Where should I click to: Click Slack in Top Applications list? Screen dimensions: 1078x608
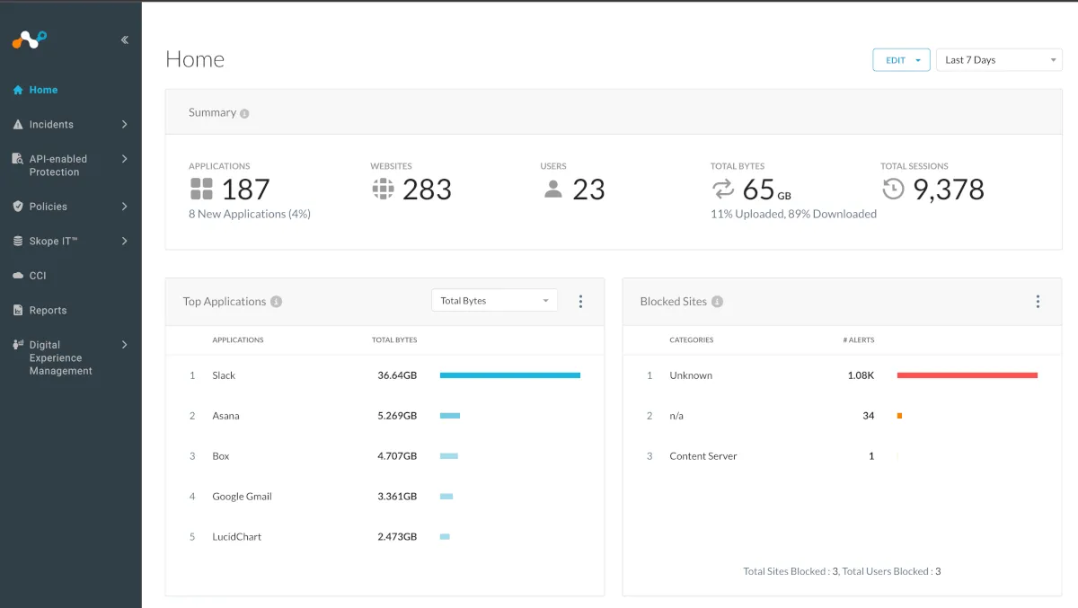point(224,375)
